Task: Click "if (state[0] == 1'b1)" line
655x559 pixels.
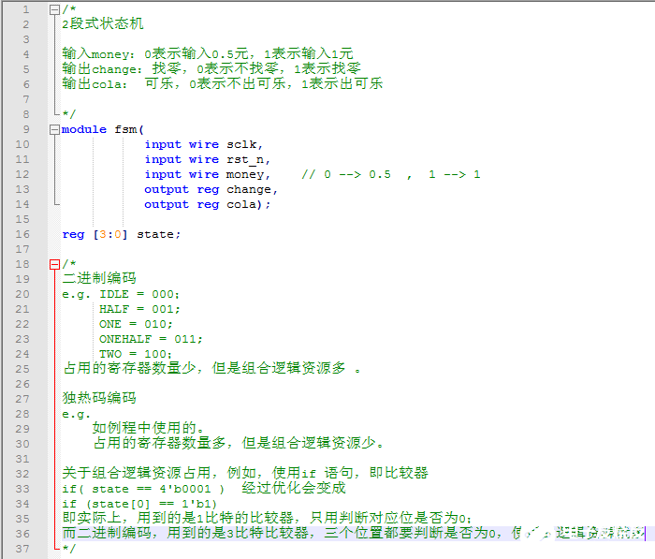Action: [139, 504]
